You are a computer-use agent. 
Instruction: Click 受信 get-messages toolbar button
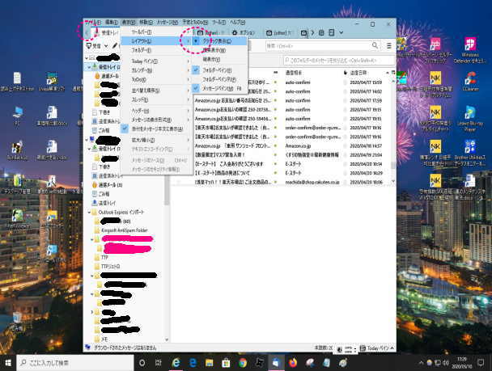pos(94,46)
